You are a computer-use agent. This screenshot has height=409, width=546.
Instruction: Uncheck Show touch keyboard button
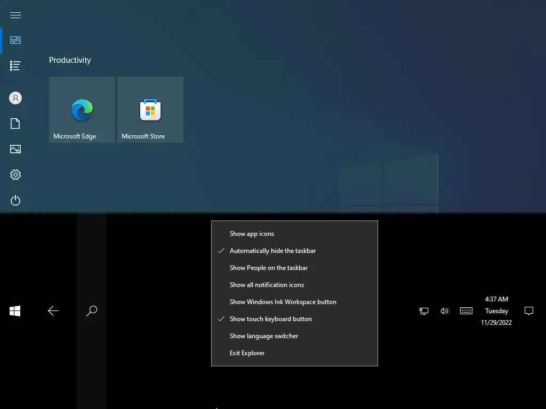pyautogui.click(x=294, y=319)
